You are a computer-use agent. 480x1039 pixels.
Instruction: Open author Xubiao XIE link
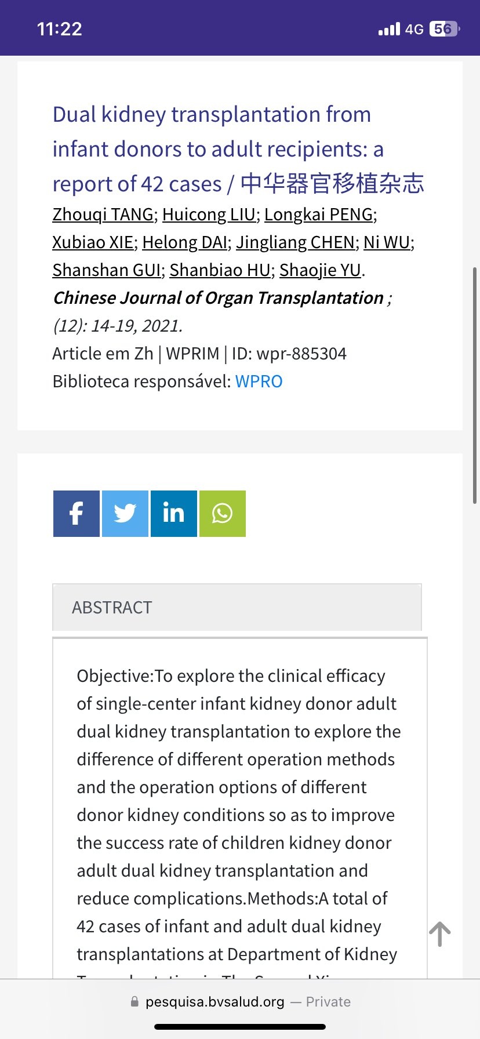click(x=93, y=242)
